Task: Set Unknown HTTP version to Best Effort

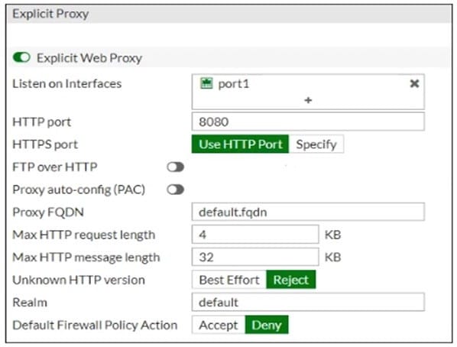Action: [x=229, y=280]
